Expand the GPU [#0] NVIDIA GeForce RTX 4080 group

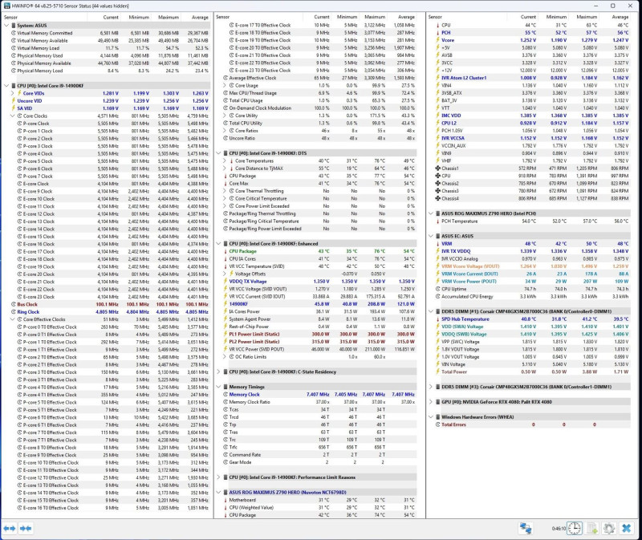431,402
